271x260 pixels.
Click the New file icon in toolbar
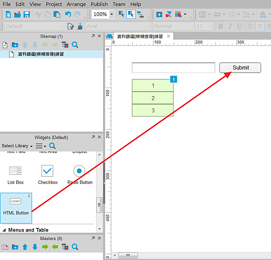[x=8, y=14]
